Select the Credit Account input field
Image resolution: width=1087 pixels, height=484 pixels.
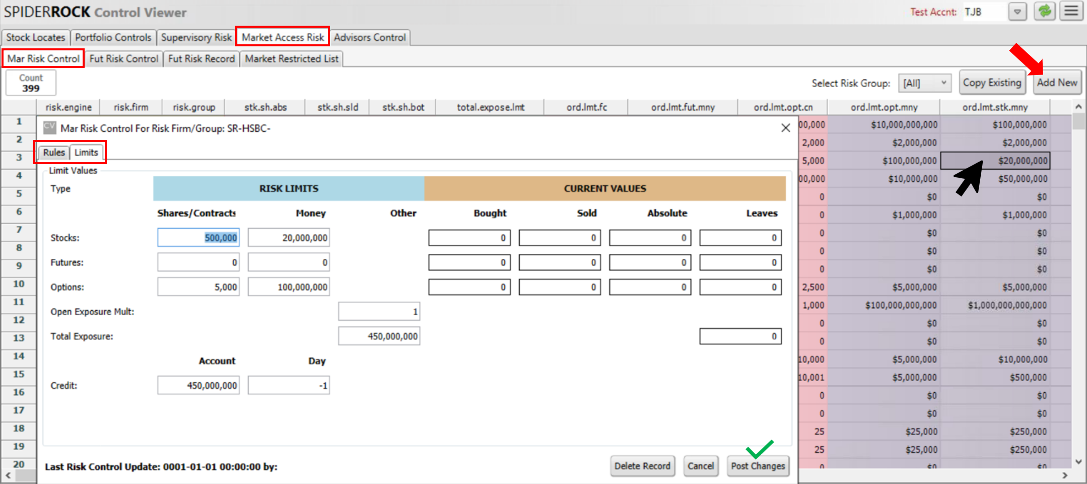coord(198,386)
